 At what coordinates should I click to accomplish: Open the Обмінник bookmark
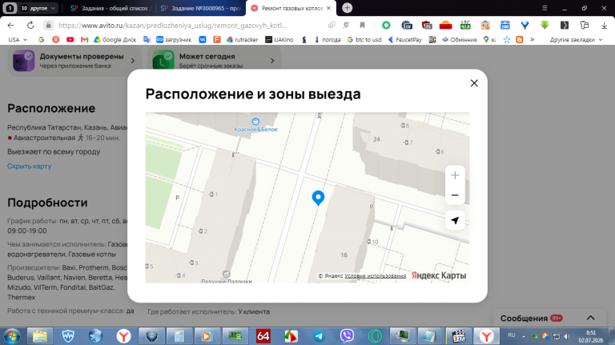(460, 39)
